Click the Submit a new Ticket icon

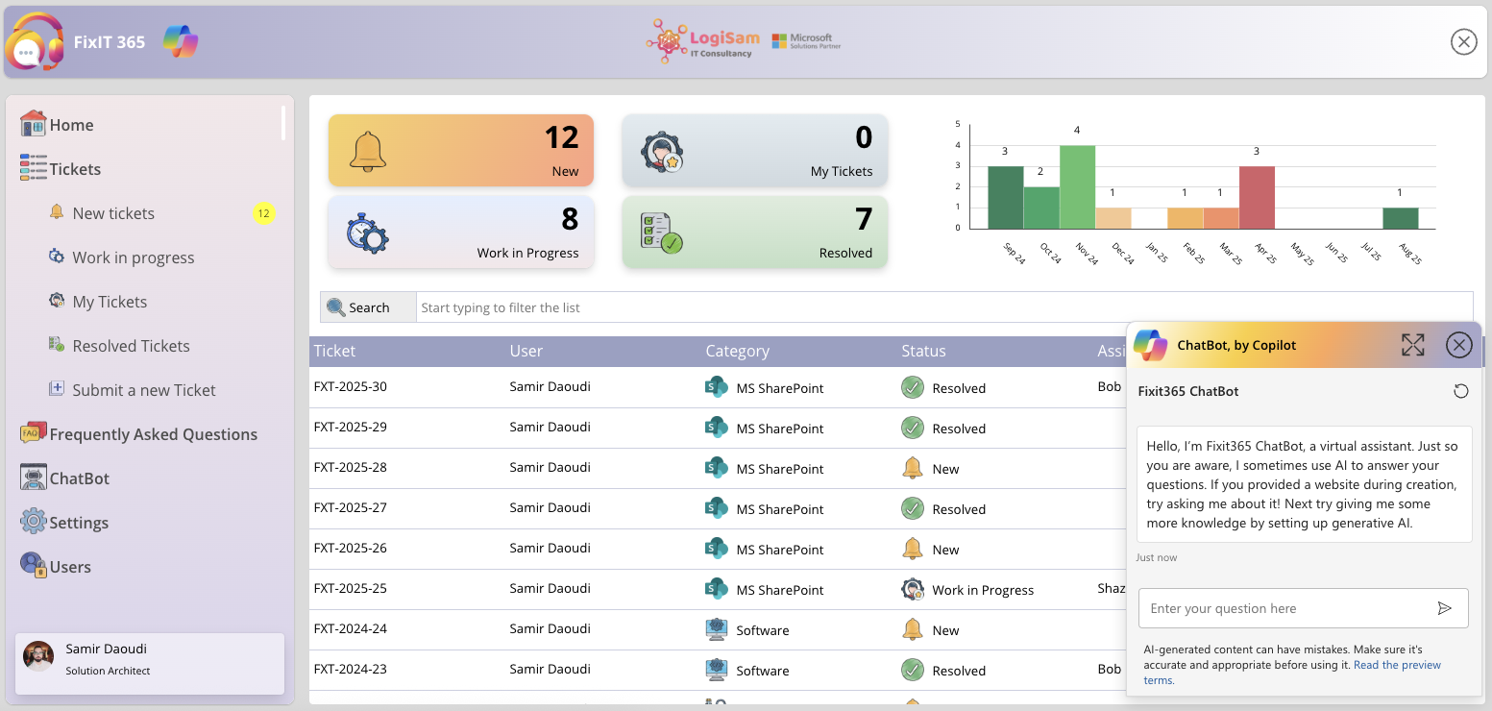point(57,389)
